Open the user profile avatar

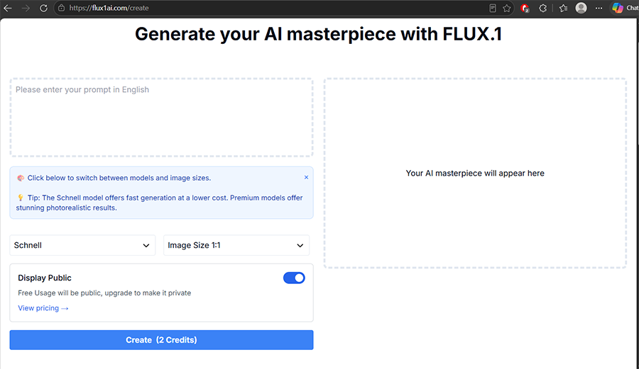(581, 8)
